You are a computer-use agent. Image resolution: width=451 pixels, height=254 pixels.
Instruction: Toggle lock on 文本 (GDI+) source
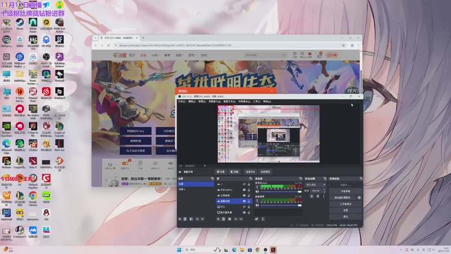[x=249, y=190]
